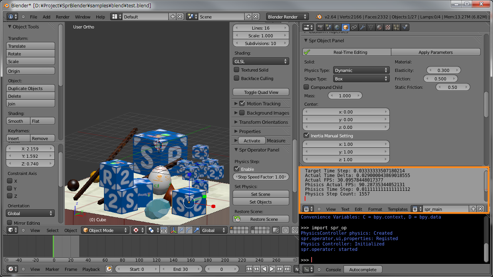Viewport: 493px width, 277px height.
Task: Open the World properties tab (globe icon)
Action: 337,27
